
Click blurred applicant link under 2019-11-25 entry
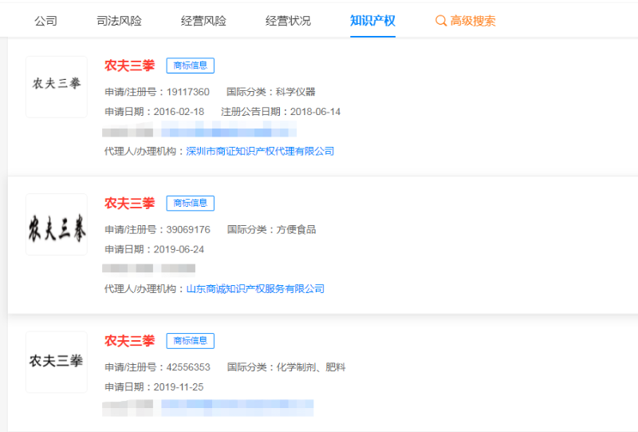coord(237,408)
